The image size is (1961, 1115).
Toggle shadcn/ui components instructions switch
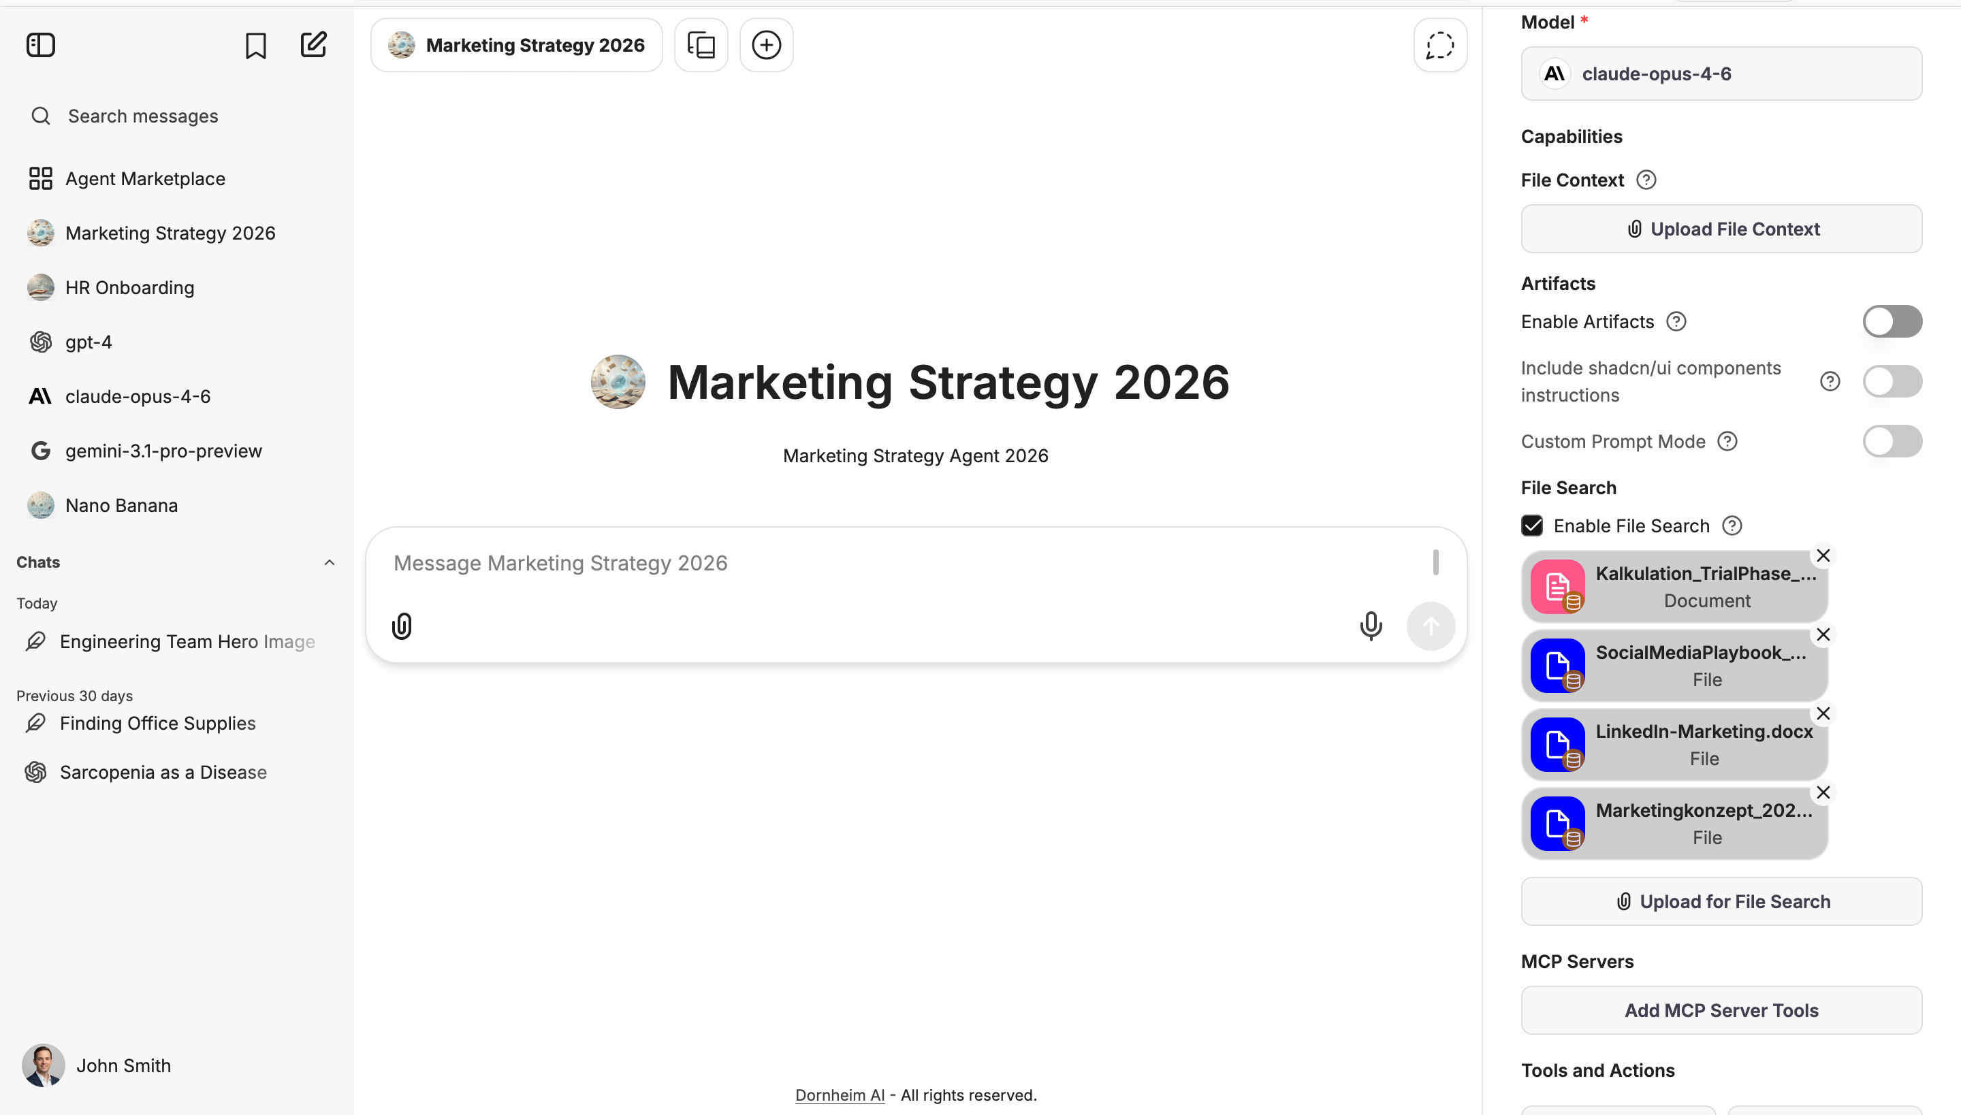pos(1892,381)
